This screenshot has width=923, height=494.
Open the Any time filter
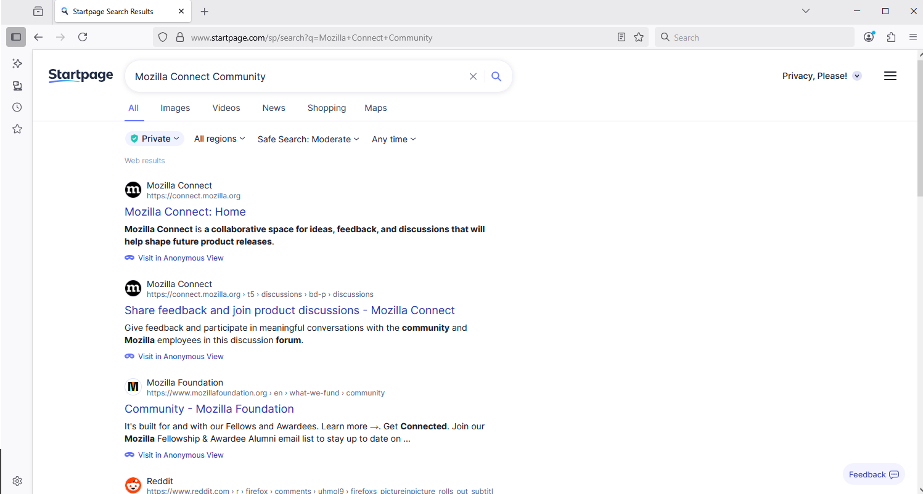point(393,139)
